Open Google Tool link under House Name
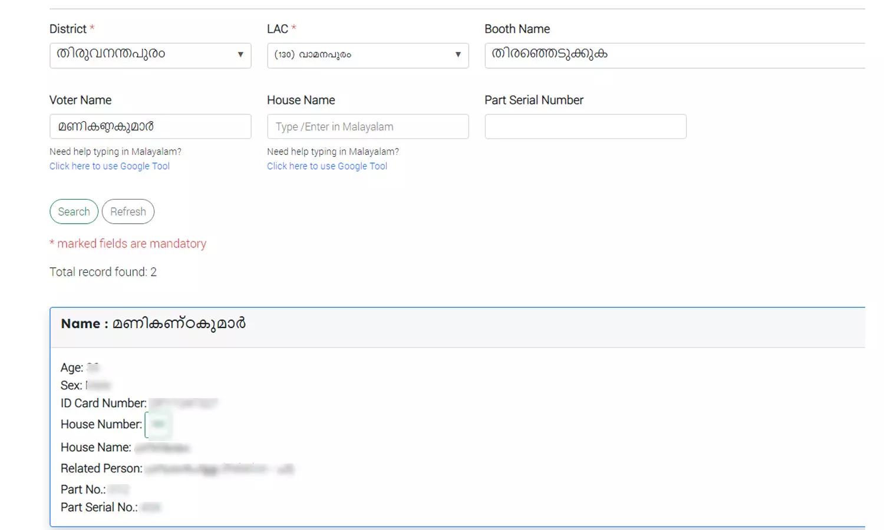Screen dimensions: 884x530 tap(327, 166)
